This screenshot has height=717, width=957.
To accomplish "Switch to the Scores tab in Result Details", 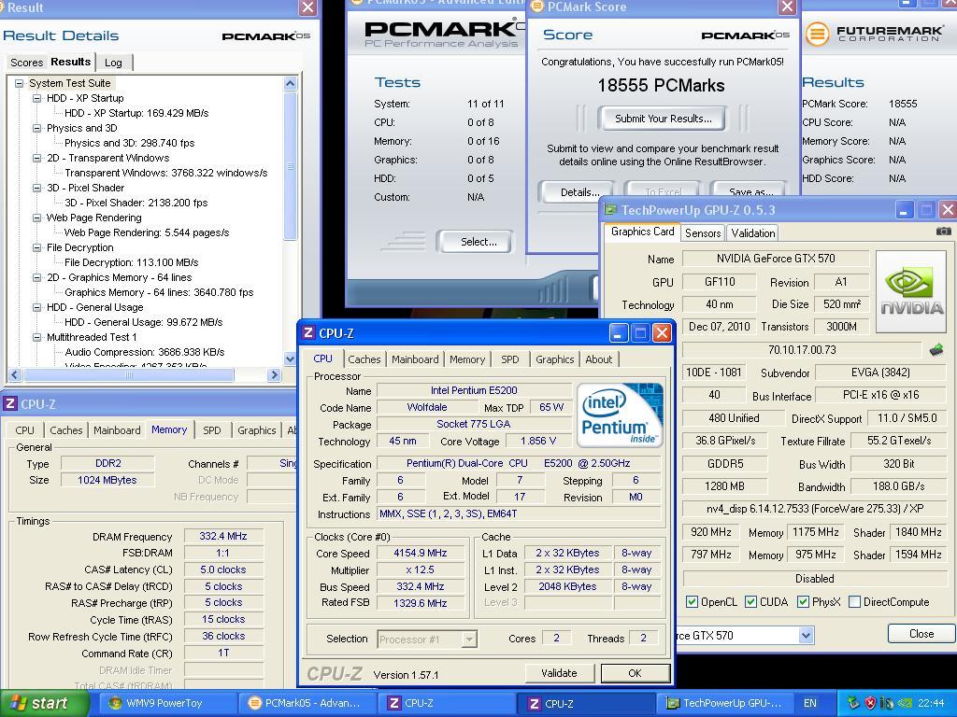I will [26, 63].
